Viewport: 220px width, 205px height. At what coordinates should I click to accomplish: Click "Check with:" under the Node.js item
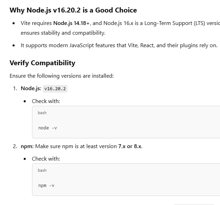coord(46,101)
